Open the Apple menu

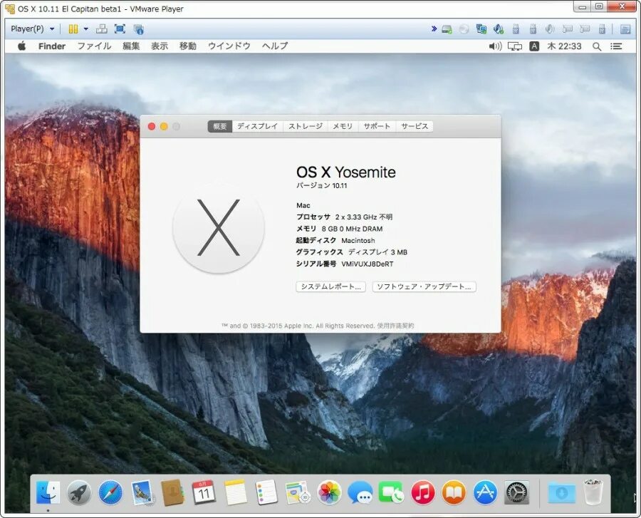[21, 46]
